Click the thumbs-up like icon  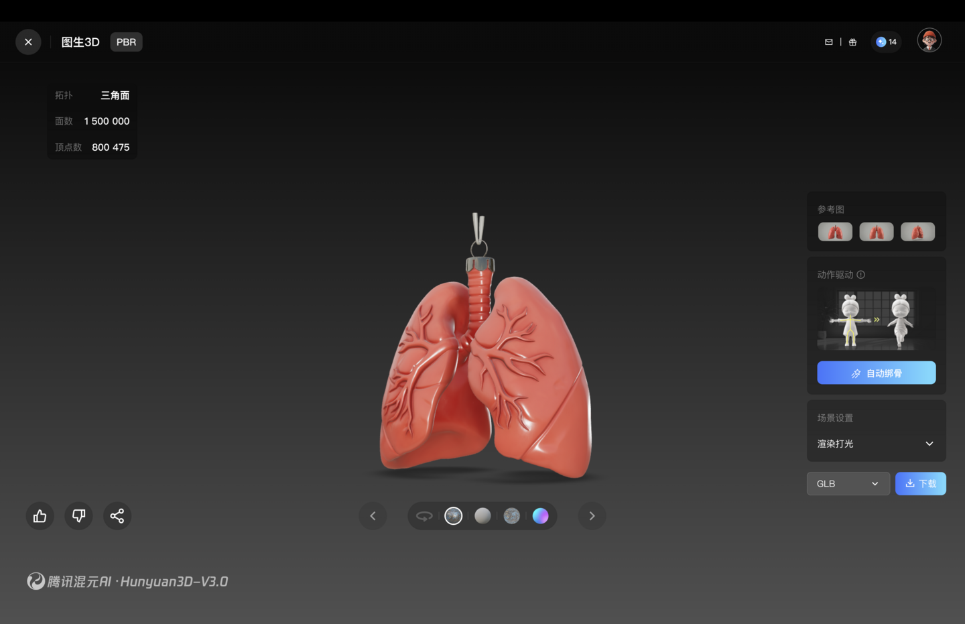click(x=40, y=515)
